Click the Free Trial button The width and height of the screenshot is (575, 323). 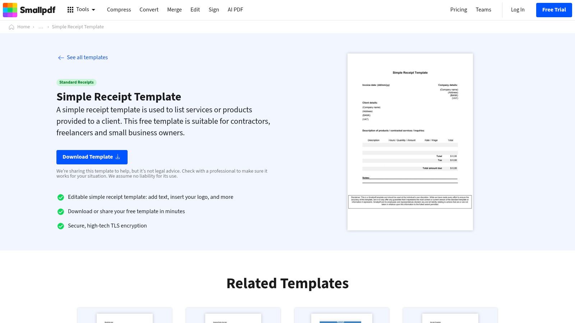[x=554, y=10]
